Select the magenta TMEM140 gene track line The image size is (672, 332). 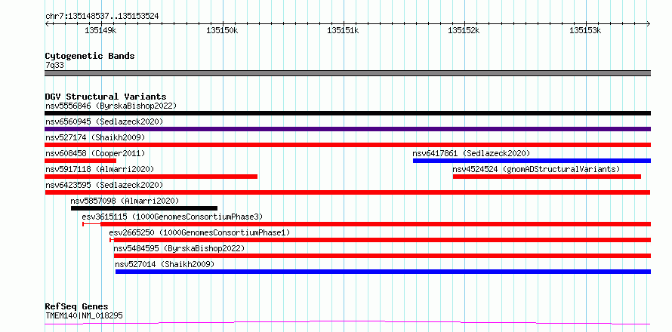point(347,323)
